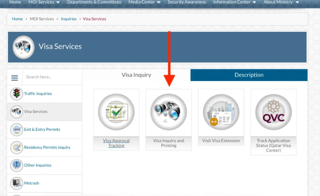Open the Visa Inquiry and Printing binoculars icon
Screen dimensions: 320x196
pyautogui.click(x=169, y=112)
